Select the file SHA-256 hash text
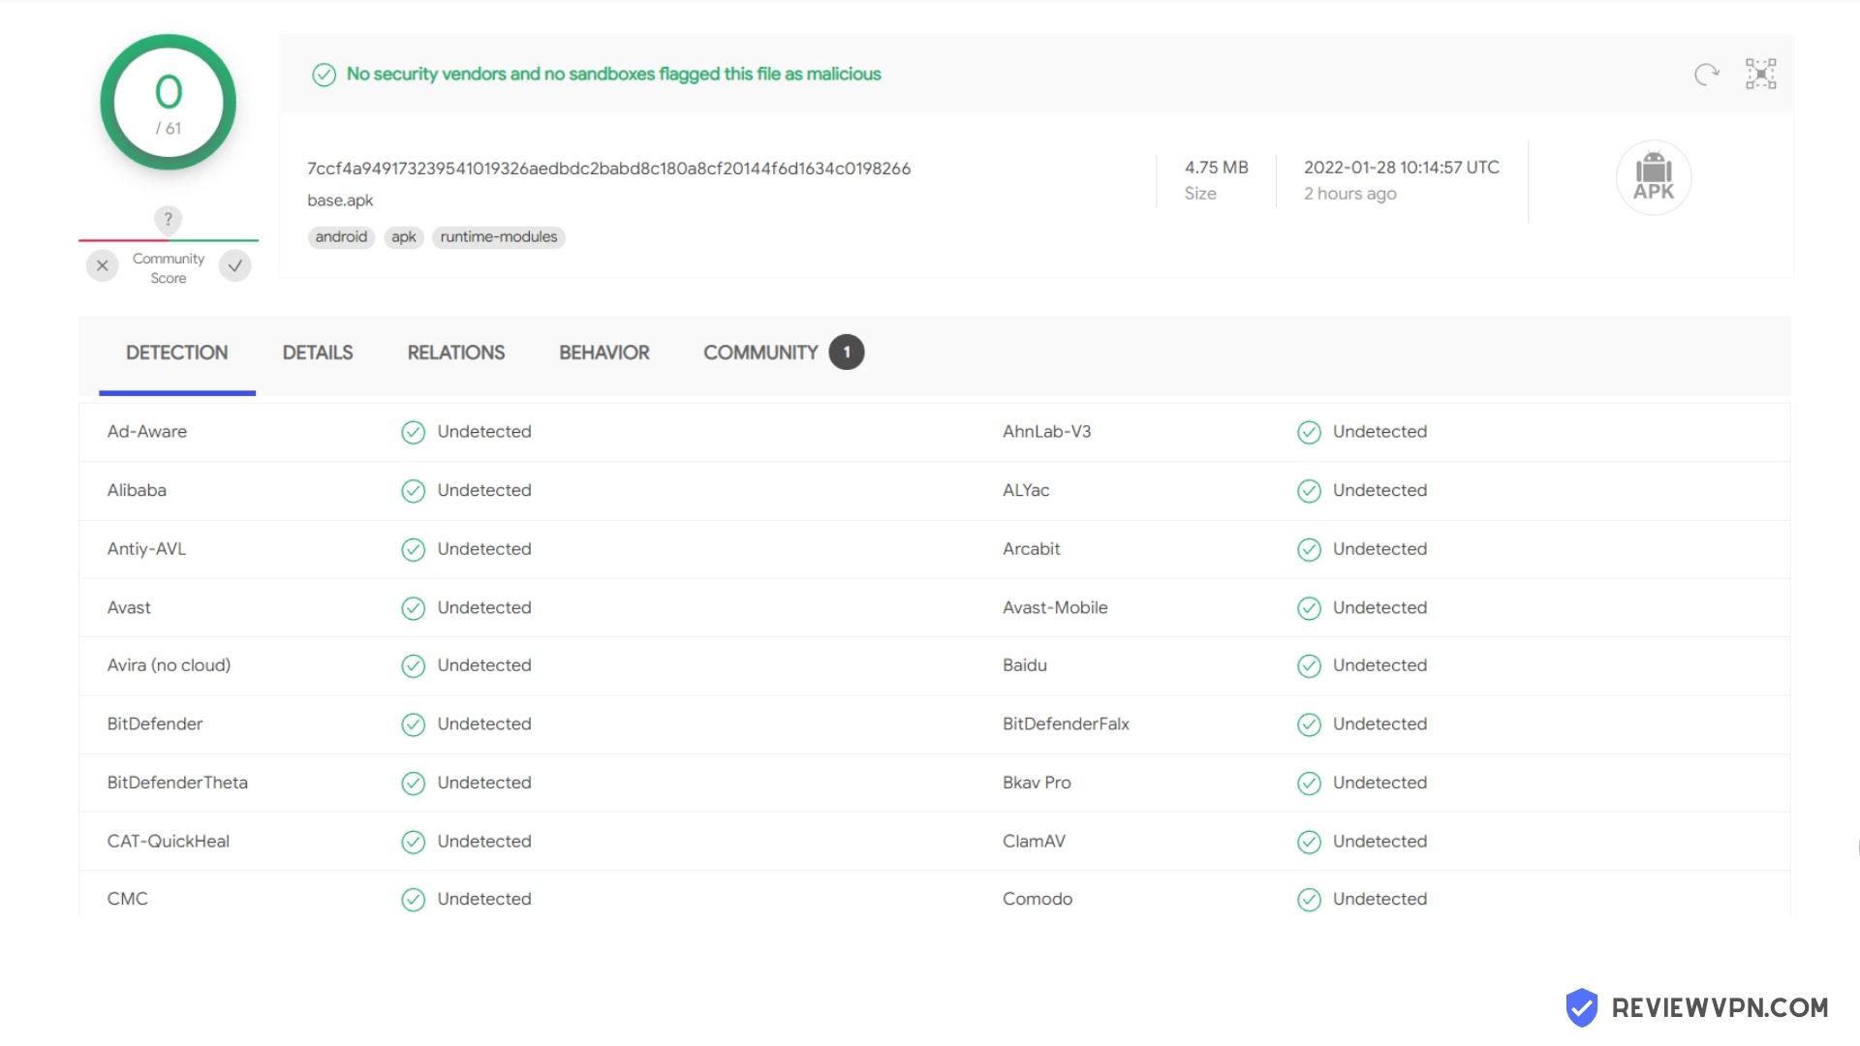Screen dimensions: 1860x1046 (608, 169)
